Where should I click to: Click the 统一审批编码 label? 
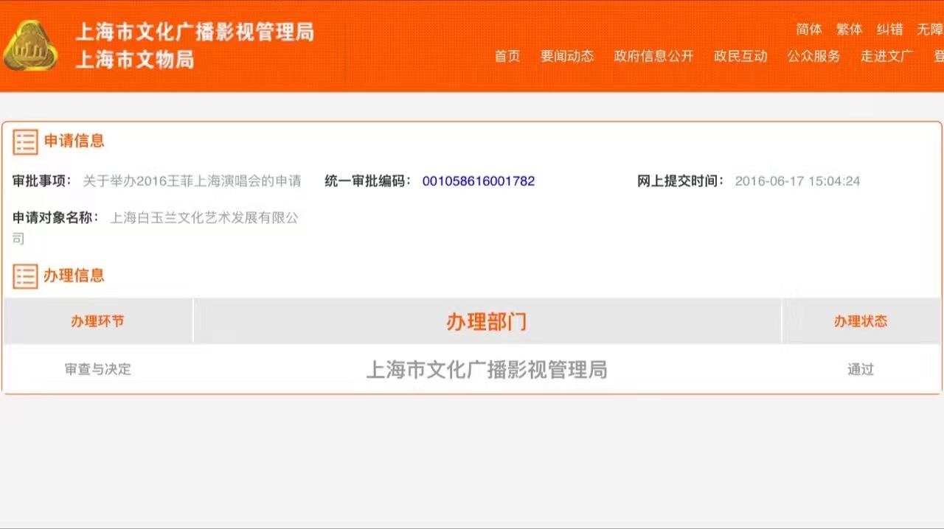(x=369, y=181)
